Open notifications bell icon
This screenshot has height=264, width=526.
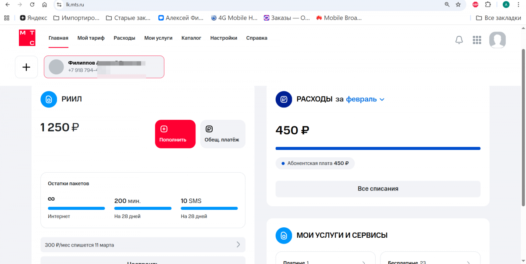(459, 40)
